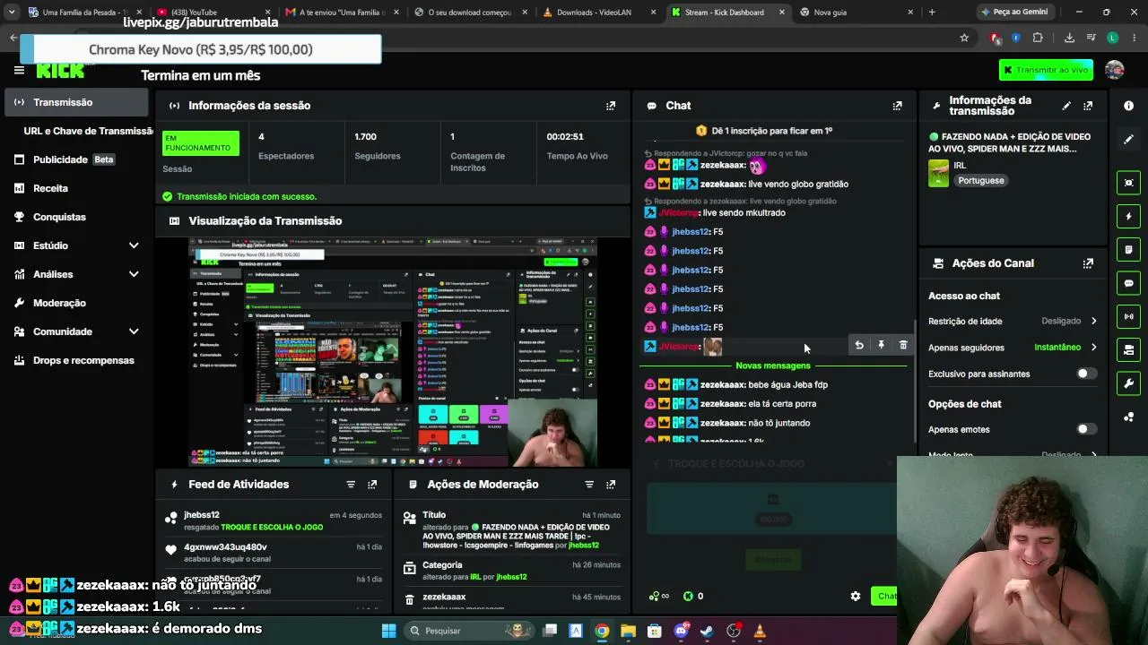
Task: Open the user profile avatar menu
Action: click(x=1115, y=70)
